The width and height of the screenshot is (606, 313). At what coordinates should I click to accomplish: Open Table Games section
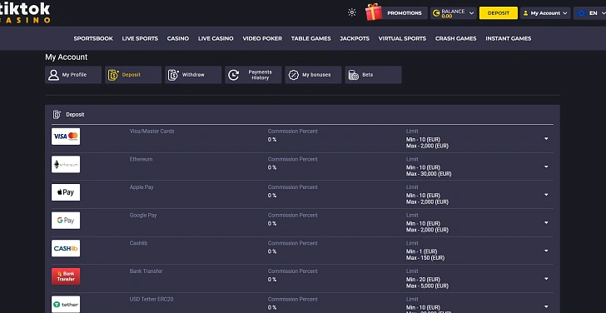click(x=310, y=38)
